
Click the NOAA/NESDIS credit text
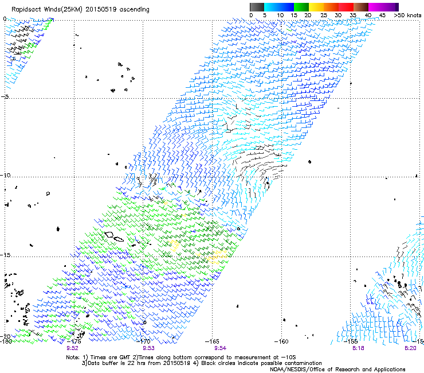pos(337,369)
